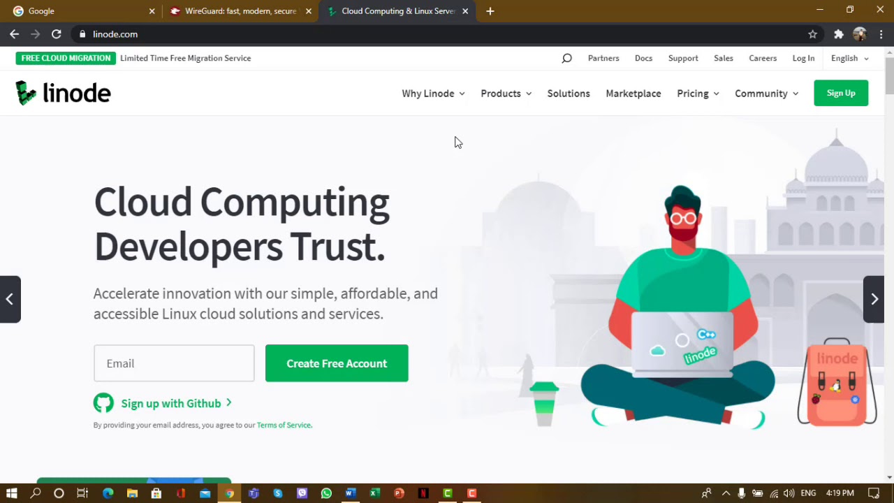Click Log In
894x503 pixels.
pos(803,58)
